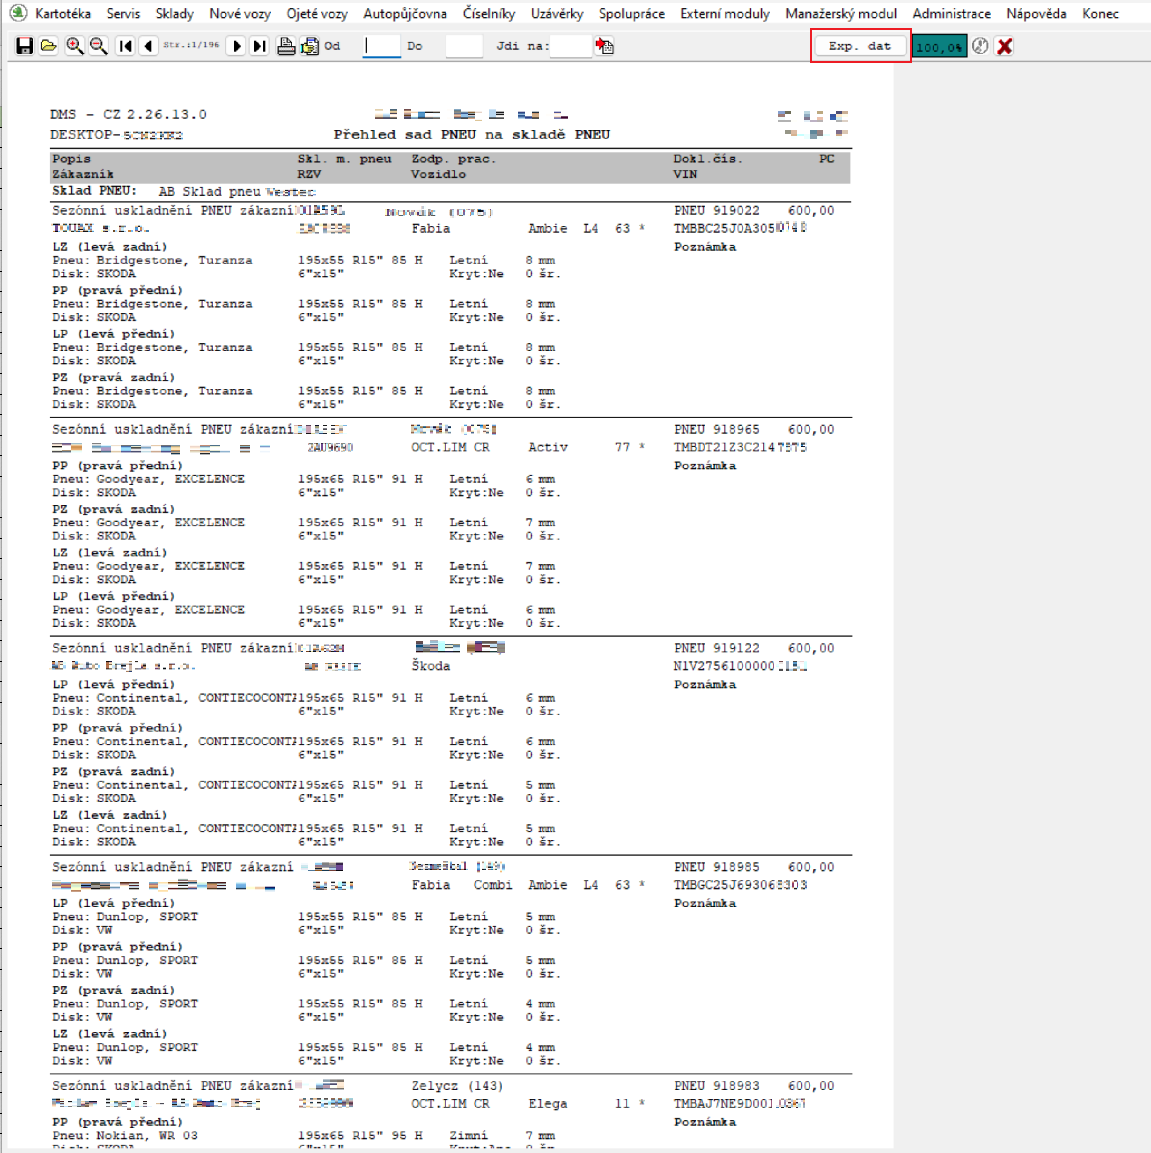Viewport: 1151px width, 1153px height.
Task: Advance to the next report page
Action: (x=236, y=46)
